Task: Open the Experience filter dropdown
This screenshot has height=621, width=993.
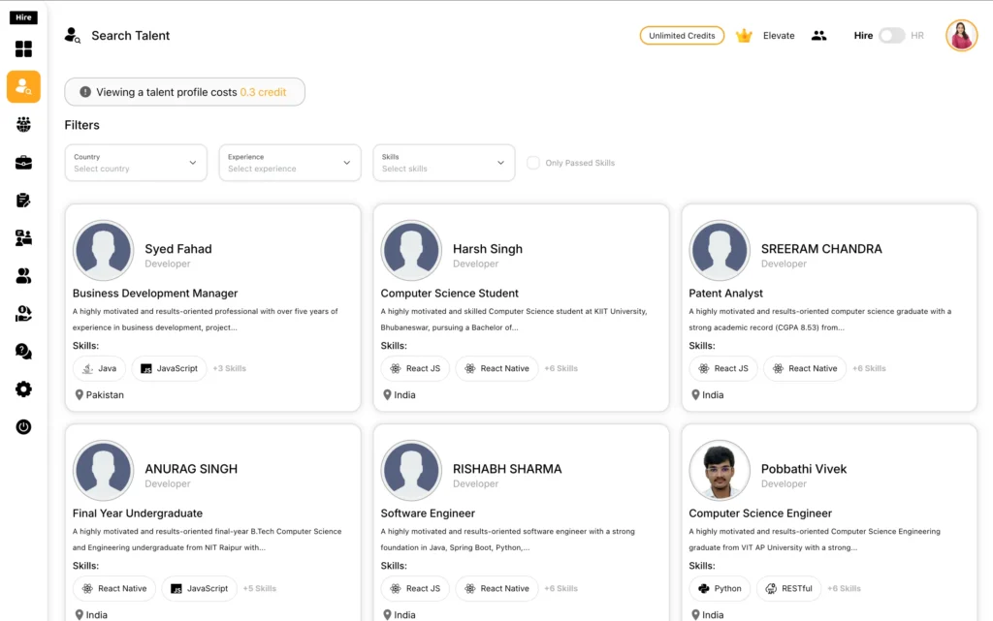Action: (x=289, y=163)
